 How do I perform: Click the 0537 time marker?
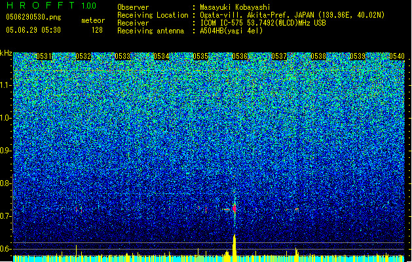click(x=279, y=56)
